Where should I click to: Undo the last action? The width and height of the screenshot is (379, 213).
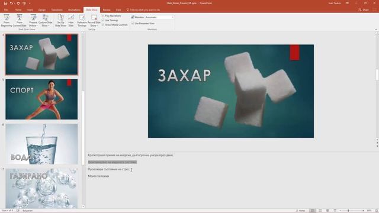[x=12, y=3]
